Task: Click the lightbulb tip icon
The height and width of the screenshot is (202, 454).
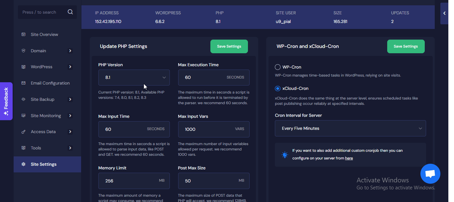Action: click(x=284, y=155)
